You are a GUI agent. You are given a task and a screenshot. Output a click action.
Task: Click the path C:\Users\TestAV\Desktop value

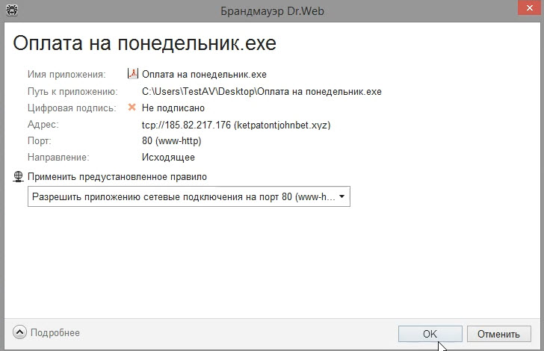pyautogui.click(x=262, y=92)
